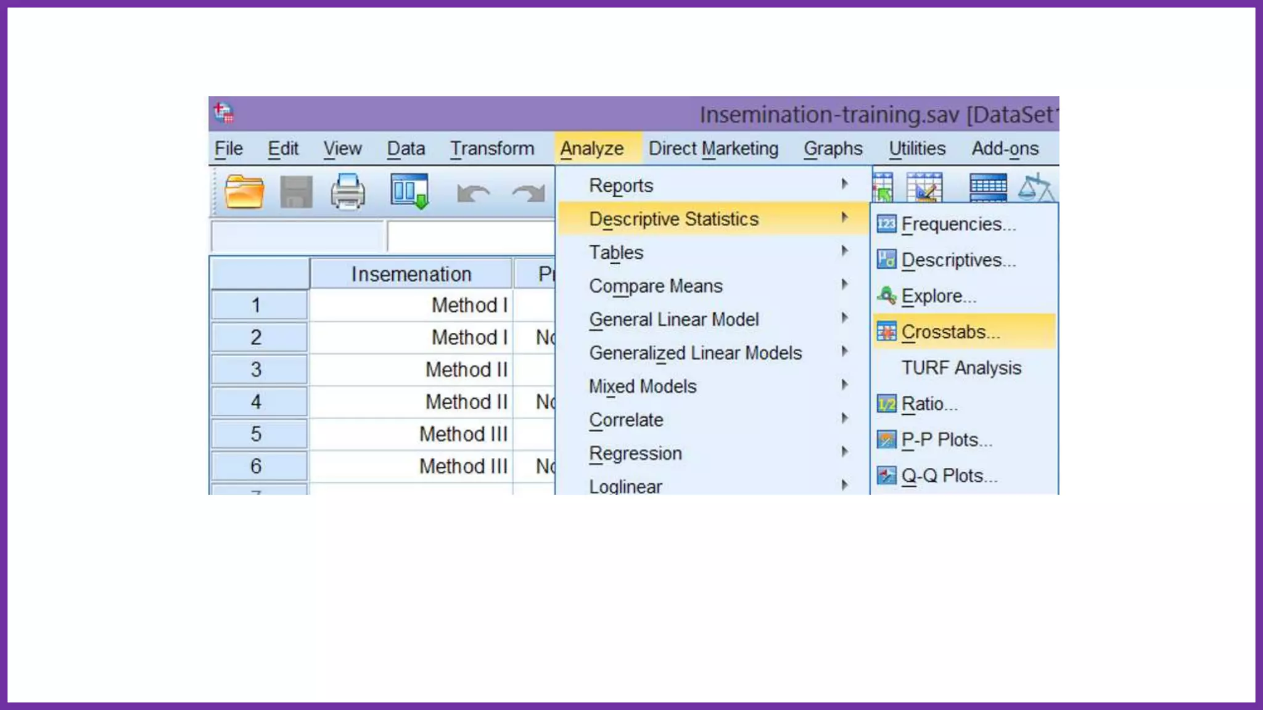The width and height of the screenshot is (1263, 710).
Task: Click the Print toolbar icon
Action: [348, 192]
